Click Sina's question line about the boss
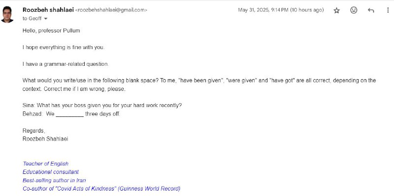394x196 pixels. (102, 106)
